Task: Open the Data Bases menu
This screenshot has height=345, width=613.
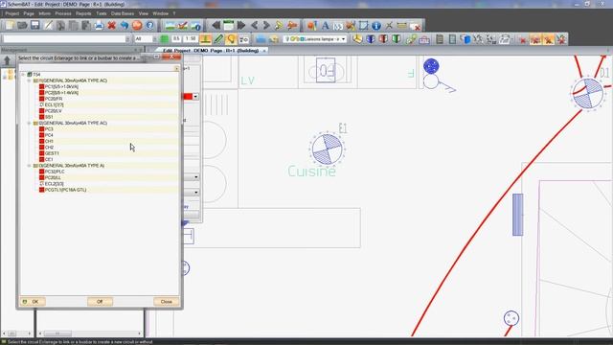Action: click(x=123, y=13)
